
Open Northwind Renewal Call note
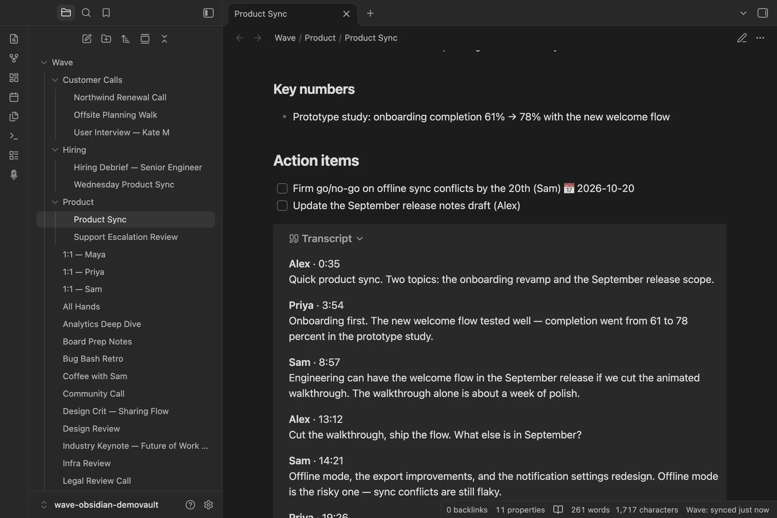click(x=120, y=98)
